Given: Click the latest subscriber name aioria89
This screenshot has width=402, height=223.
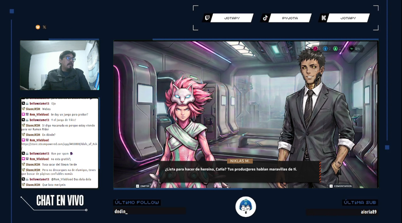Looking at the screenshot, I should click(x=369, y=212).
